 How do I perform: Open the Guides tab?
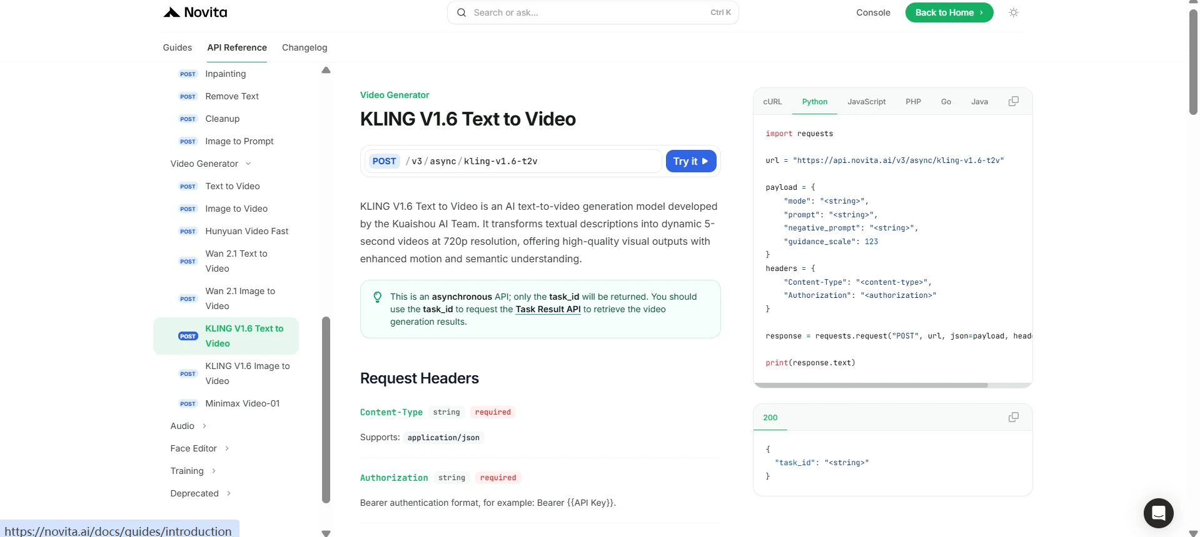[x=177, y=47]
